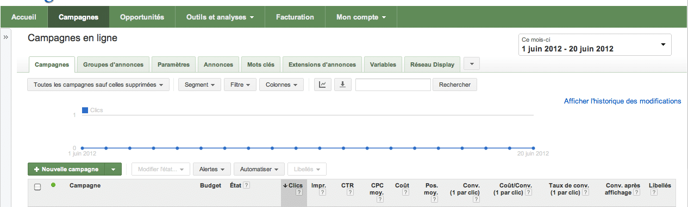The width and height of the screenshot is (688, 207).
Task: Switch to Paramètres tab
Action: point(173,64)
